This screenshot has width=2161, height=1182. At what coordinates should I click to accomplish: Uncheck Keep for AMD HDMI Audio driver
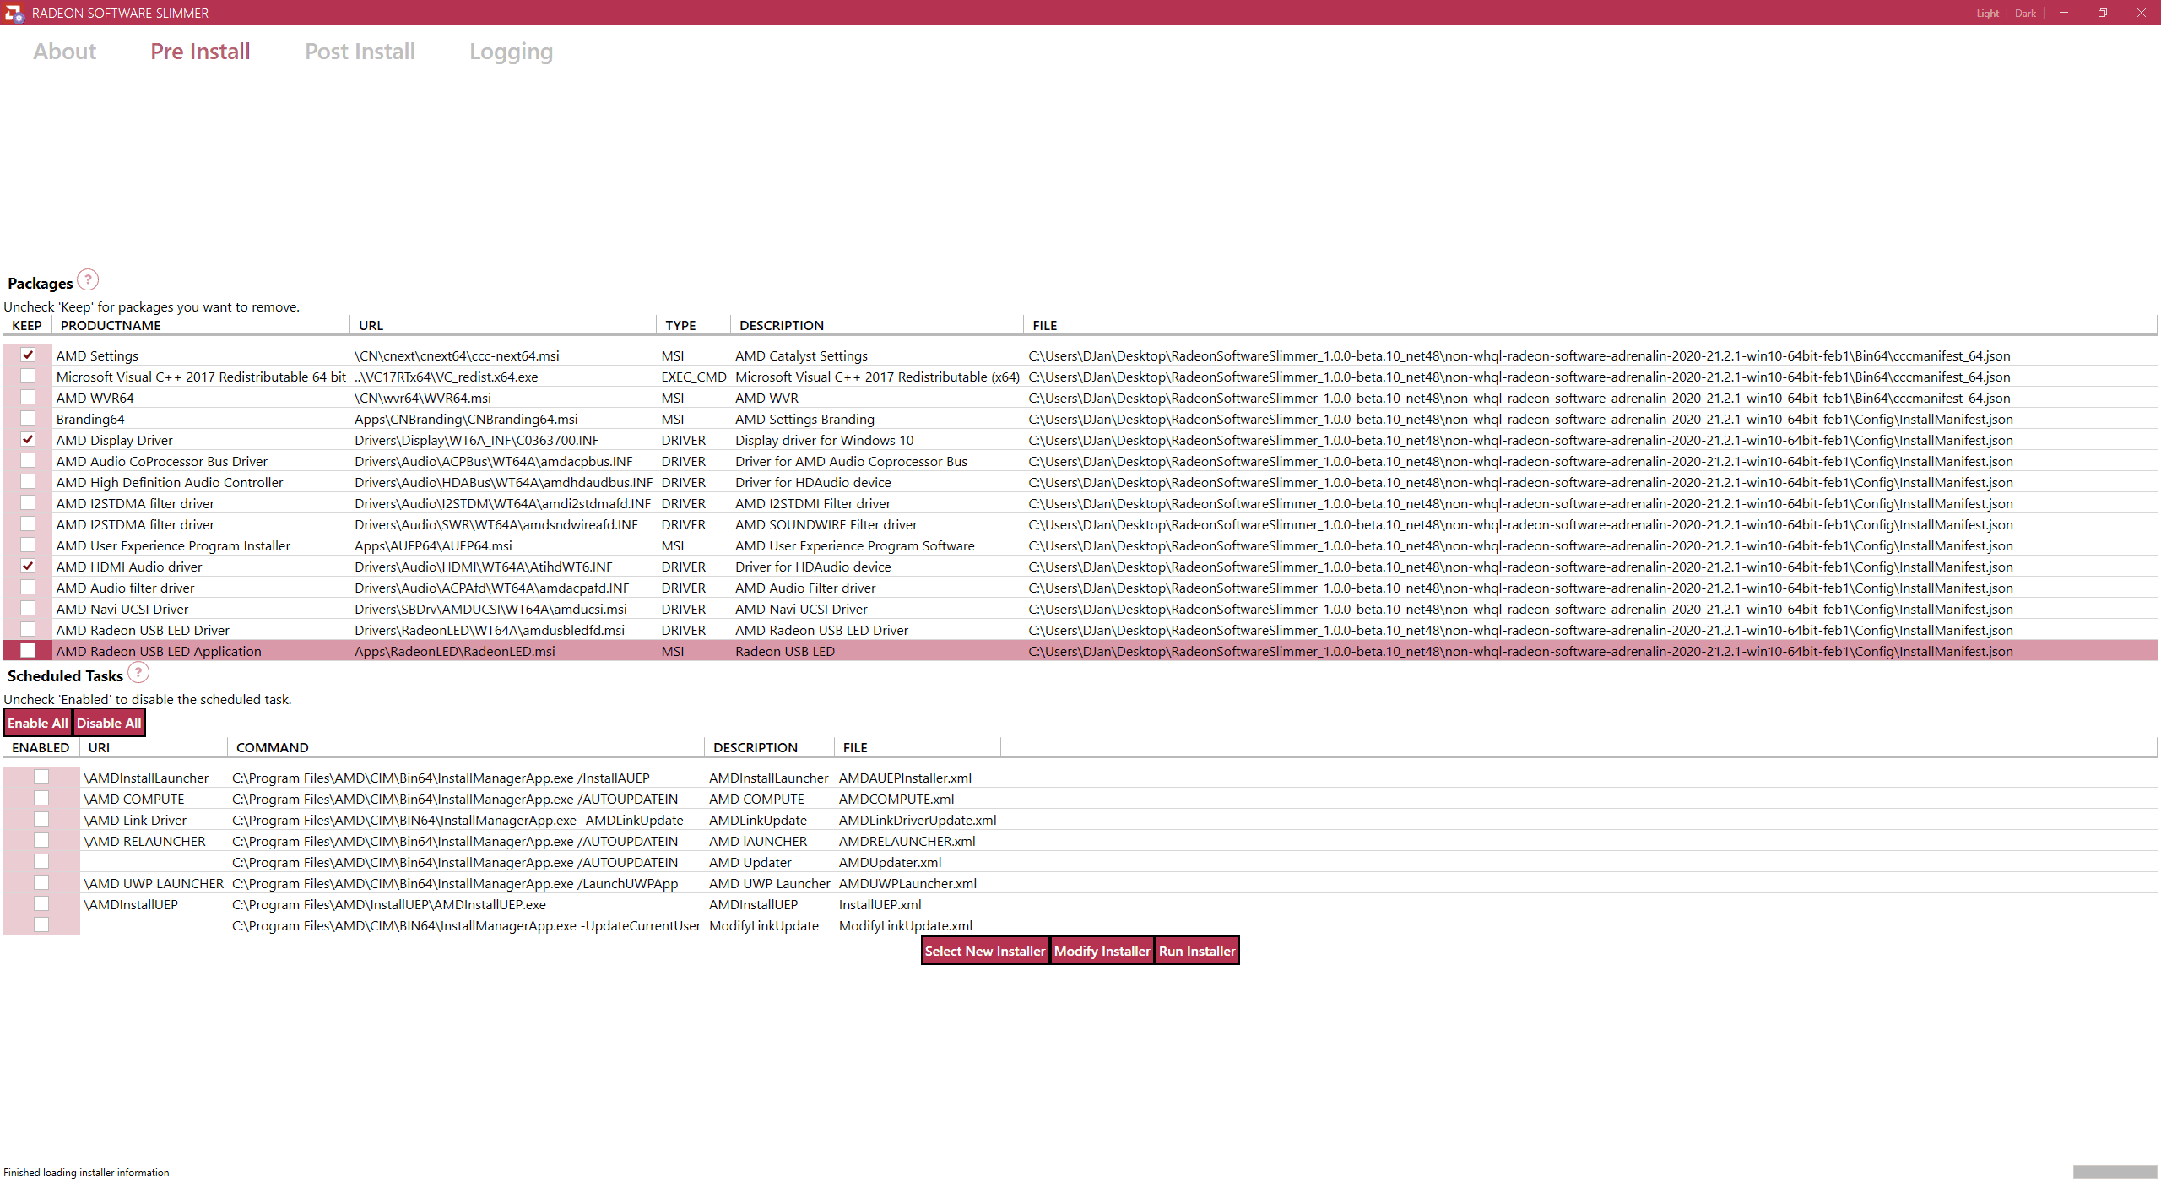click(28, 566)
